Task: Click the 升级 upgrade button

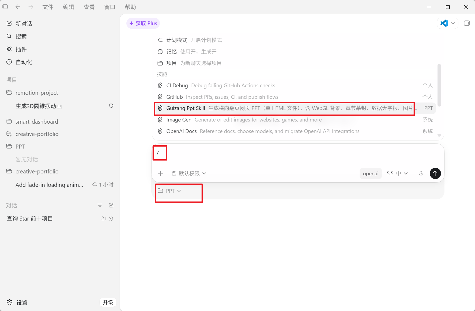Action: point(108,302)
